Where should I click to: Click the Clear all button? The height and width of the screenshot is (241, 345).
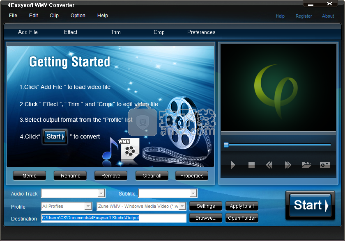pos(152,176)
